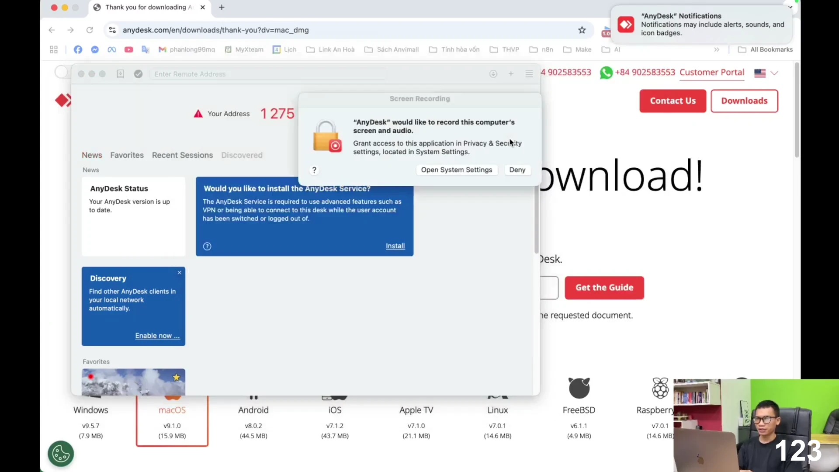Image resolution: width=839 pixels, height=472 pixels.
Task: Switch to Recent Sessions tab
Action: (x=182, y=155)
